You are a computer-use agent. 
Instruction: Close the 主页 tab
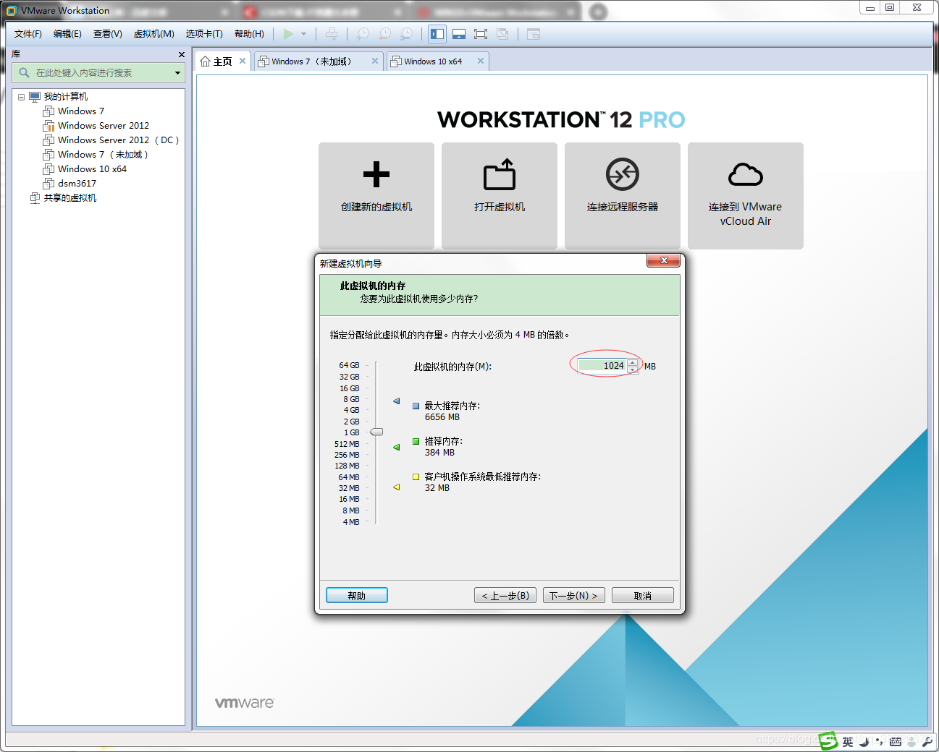click(x=243, y=61)
